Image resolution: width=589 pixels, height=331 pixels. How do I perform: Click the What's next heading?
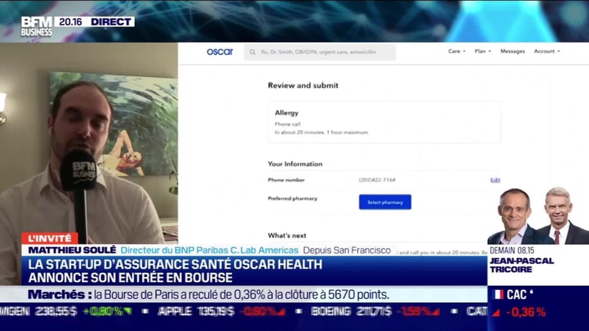[287, 235]
